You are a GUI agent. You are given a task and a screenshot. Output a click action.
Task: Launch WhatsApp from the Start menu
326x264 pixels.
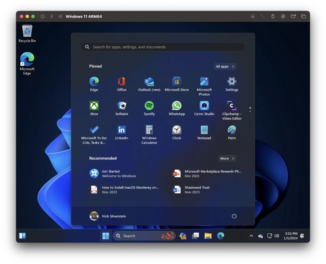pos(177,106)
